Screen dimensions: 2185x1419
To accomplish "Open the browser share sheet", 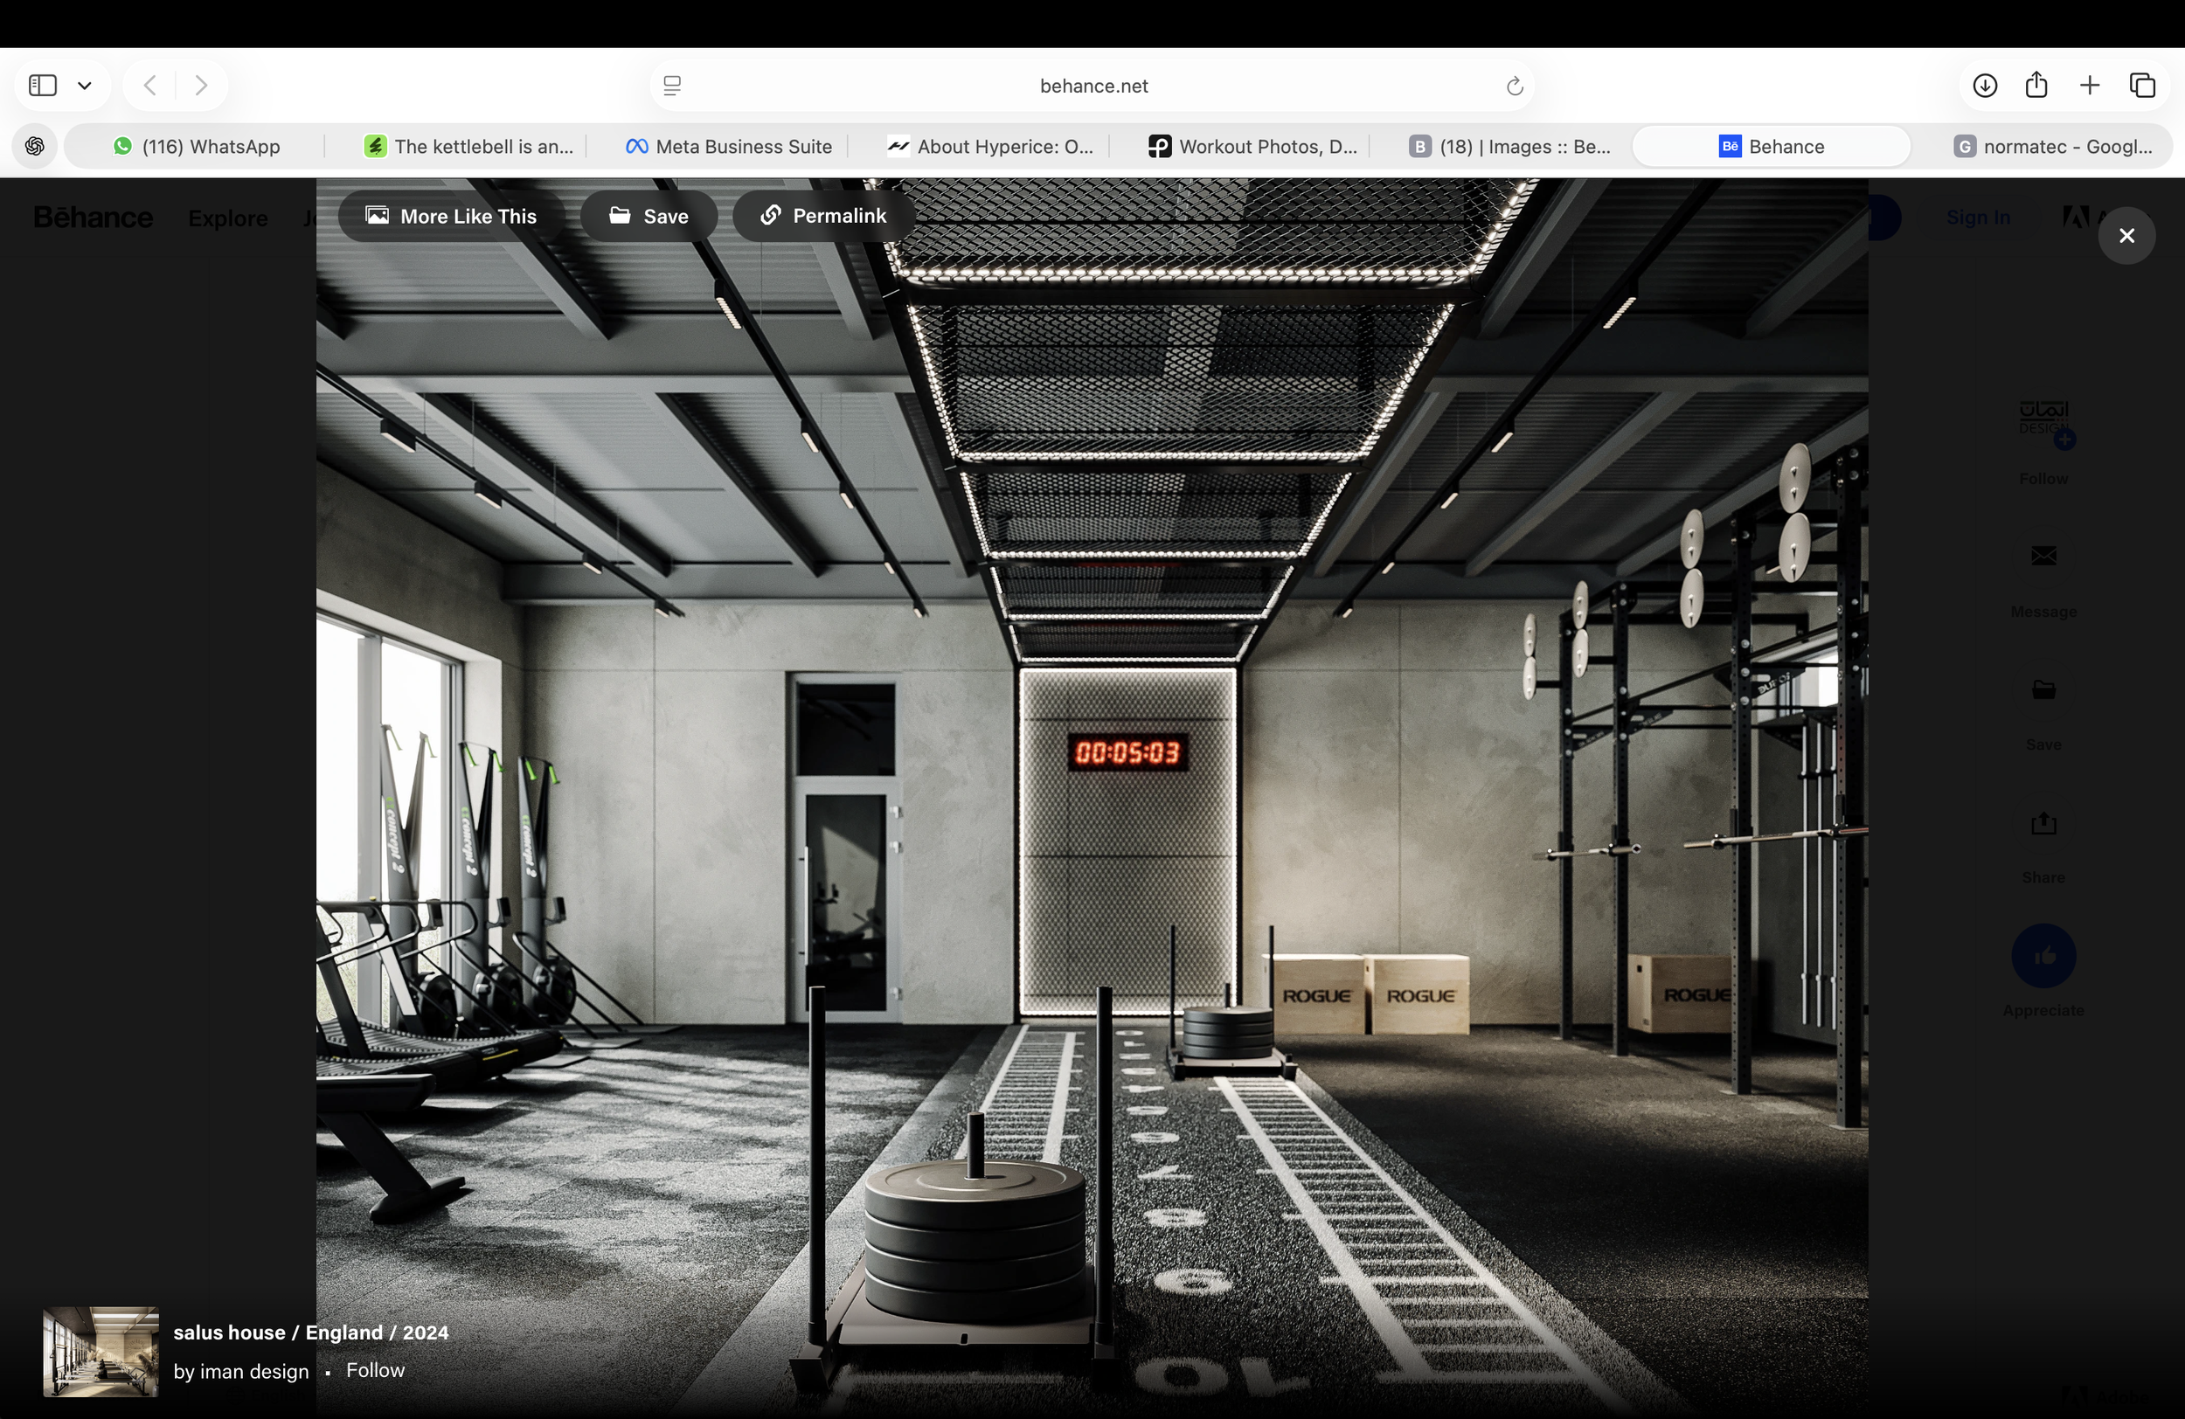I will pos(2036,85).
